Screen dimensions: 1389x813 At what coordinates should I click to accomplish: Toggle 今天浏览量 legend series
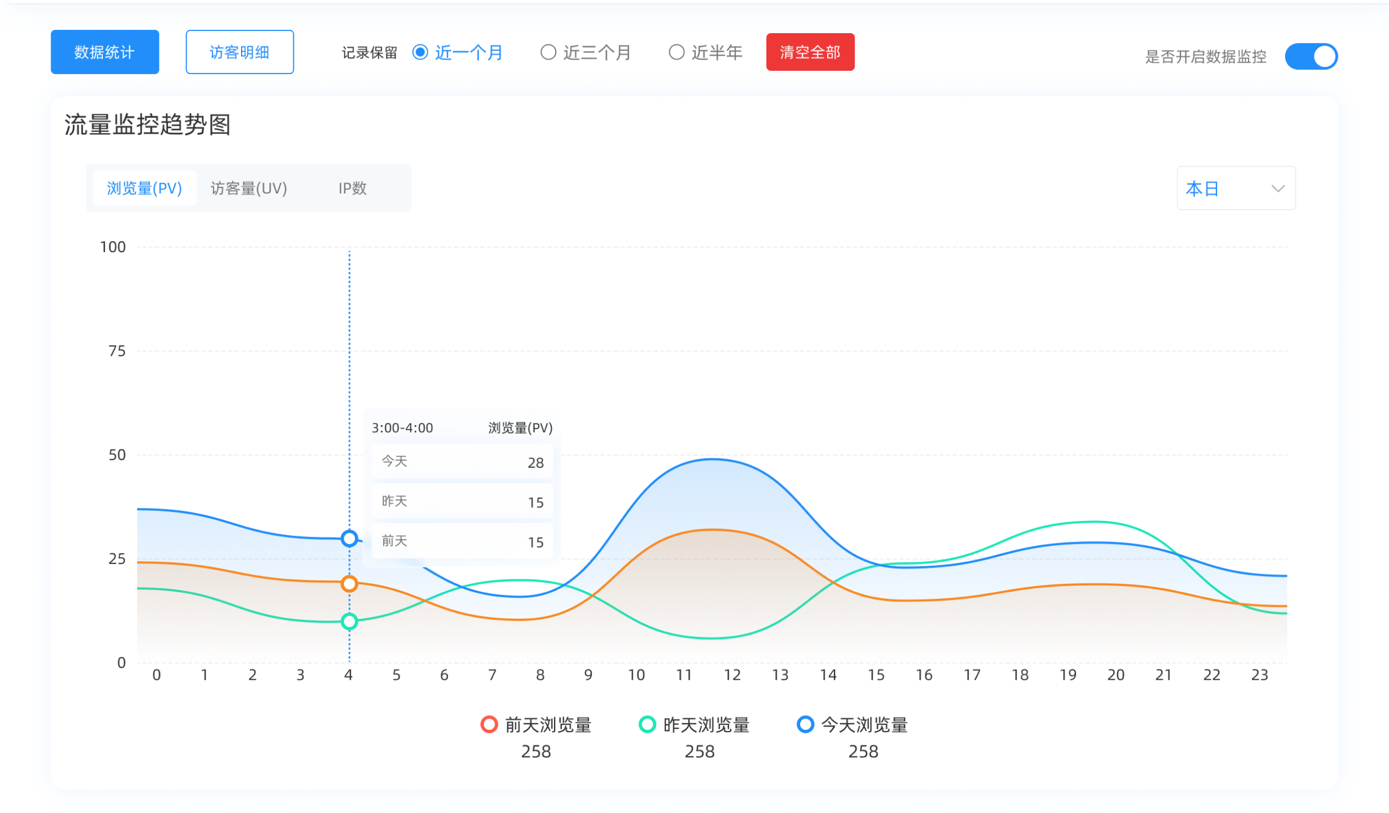852,725
